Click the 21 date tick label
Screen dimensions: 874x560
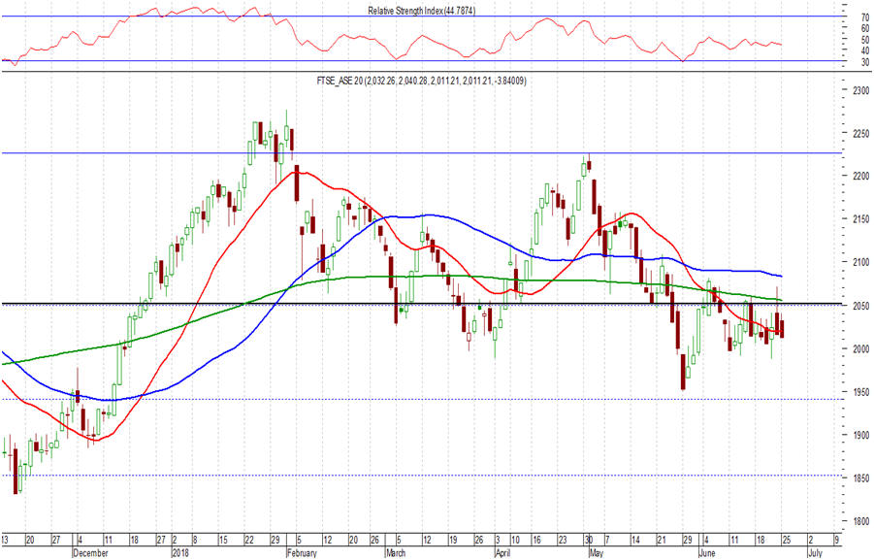(x=661, y=541)
